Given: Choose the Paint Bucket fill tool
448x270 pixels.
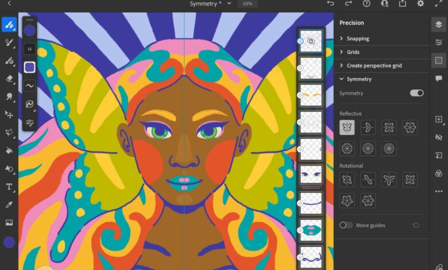Looking at the screenshot, I should (9, 151).
